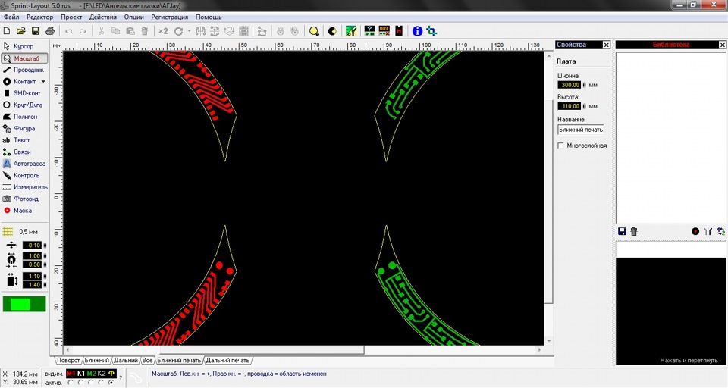The height and width of the screenshot is (388, 728).
Task: Adjust the Ширина width spinner
Action: pyautogui.click(x=584, y=85)
